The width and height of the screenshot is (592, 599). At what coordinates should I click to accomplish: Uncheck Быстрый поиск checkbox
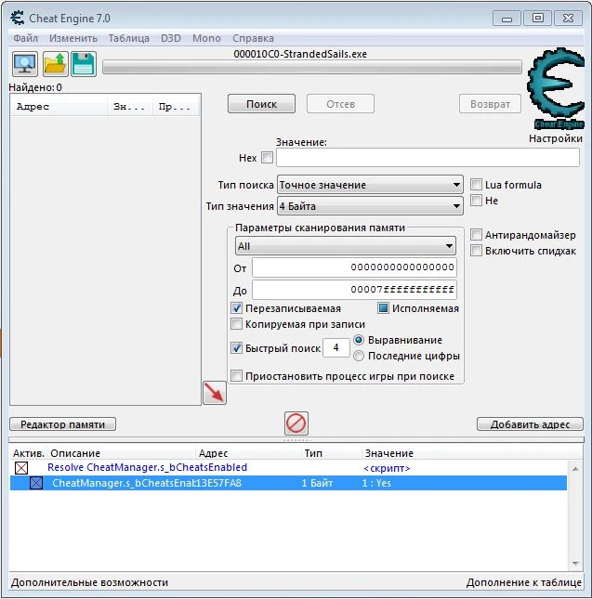237,347
